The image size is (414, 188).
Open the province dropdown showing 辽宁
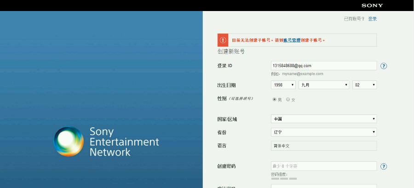click(x=324, y=132)
